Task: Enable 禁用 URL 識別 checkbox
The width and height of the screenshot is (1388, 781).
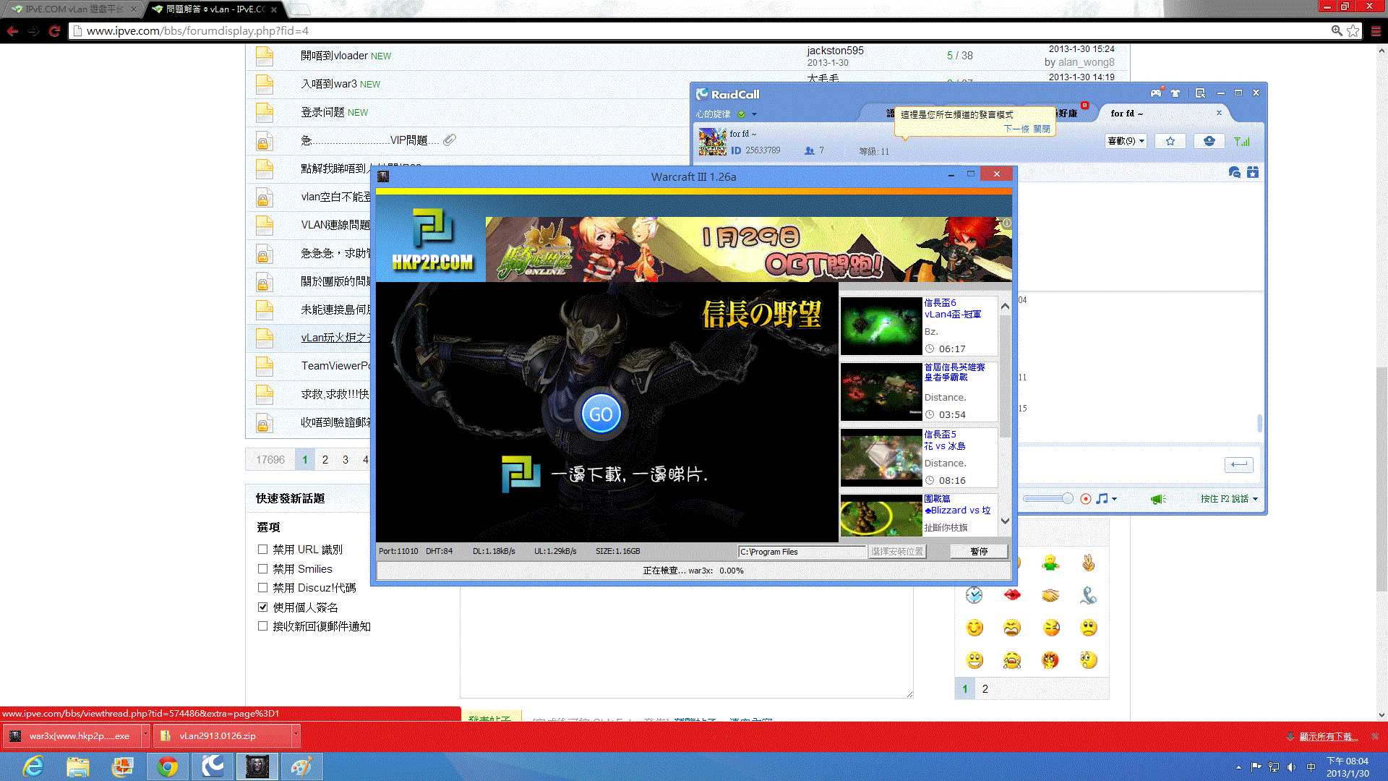Action: click(x=263, y=550)
